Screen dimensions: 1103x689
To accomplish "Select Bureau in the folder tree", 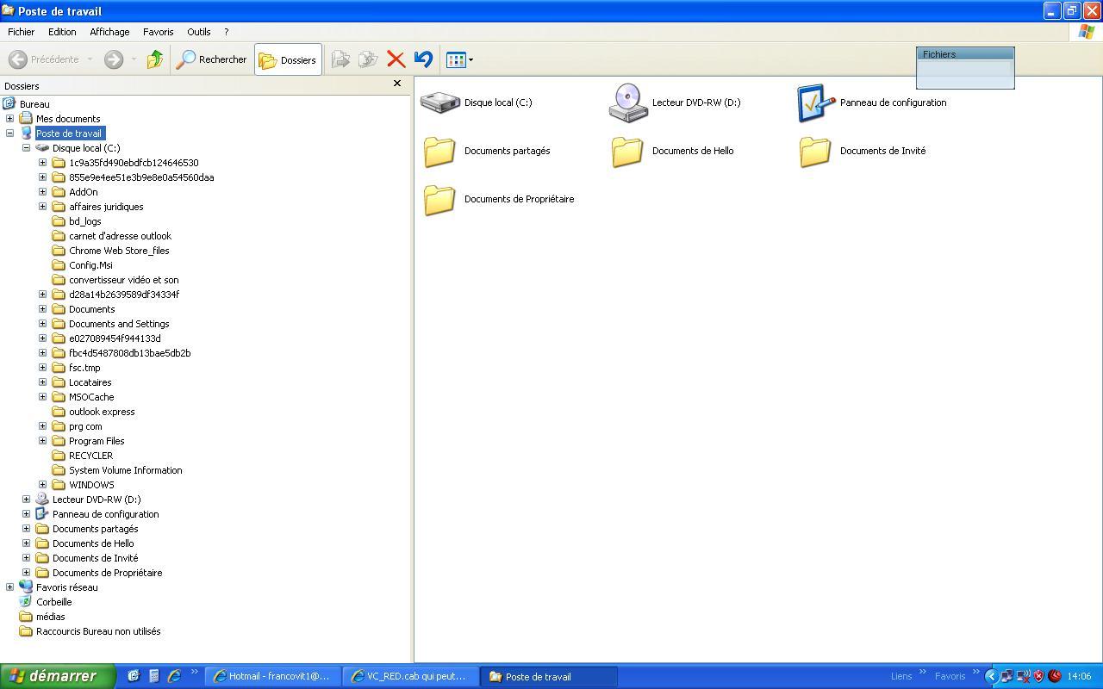I will pyautogui.click(x=34, y=104).
